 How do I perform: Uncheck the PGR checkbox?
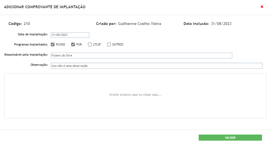click(x=73, y=44)
